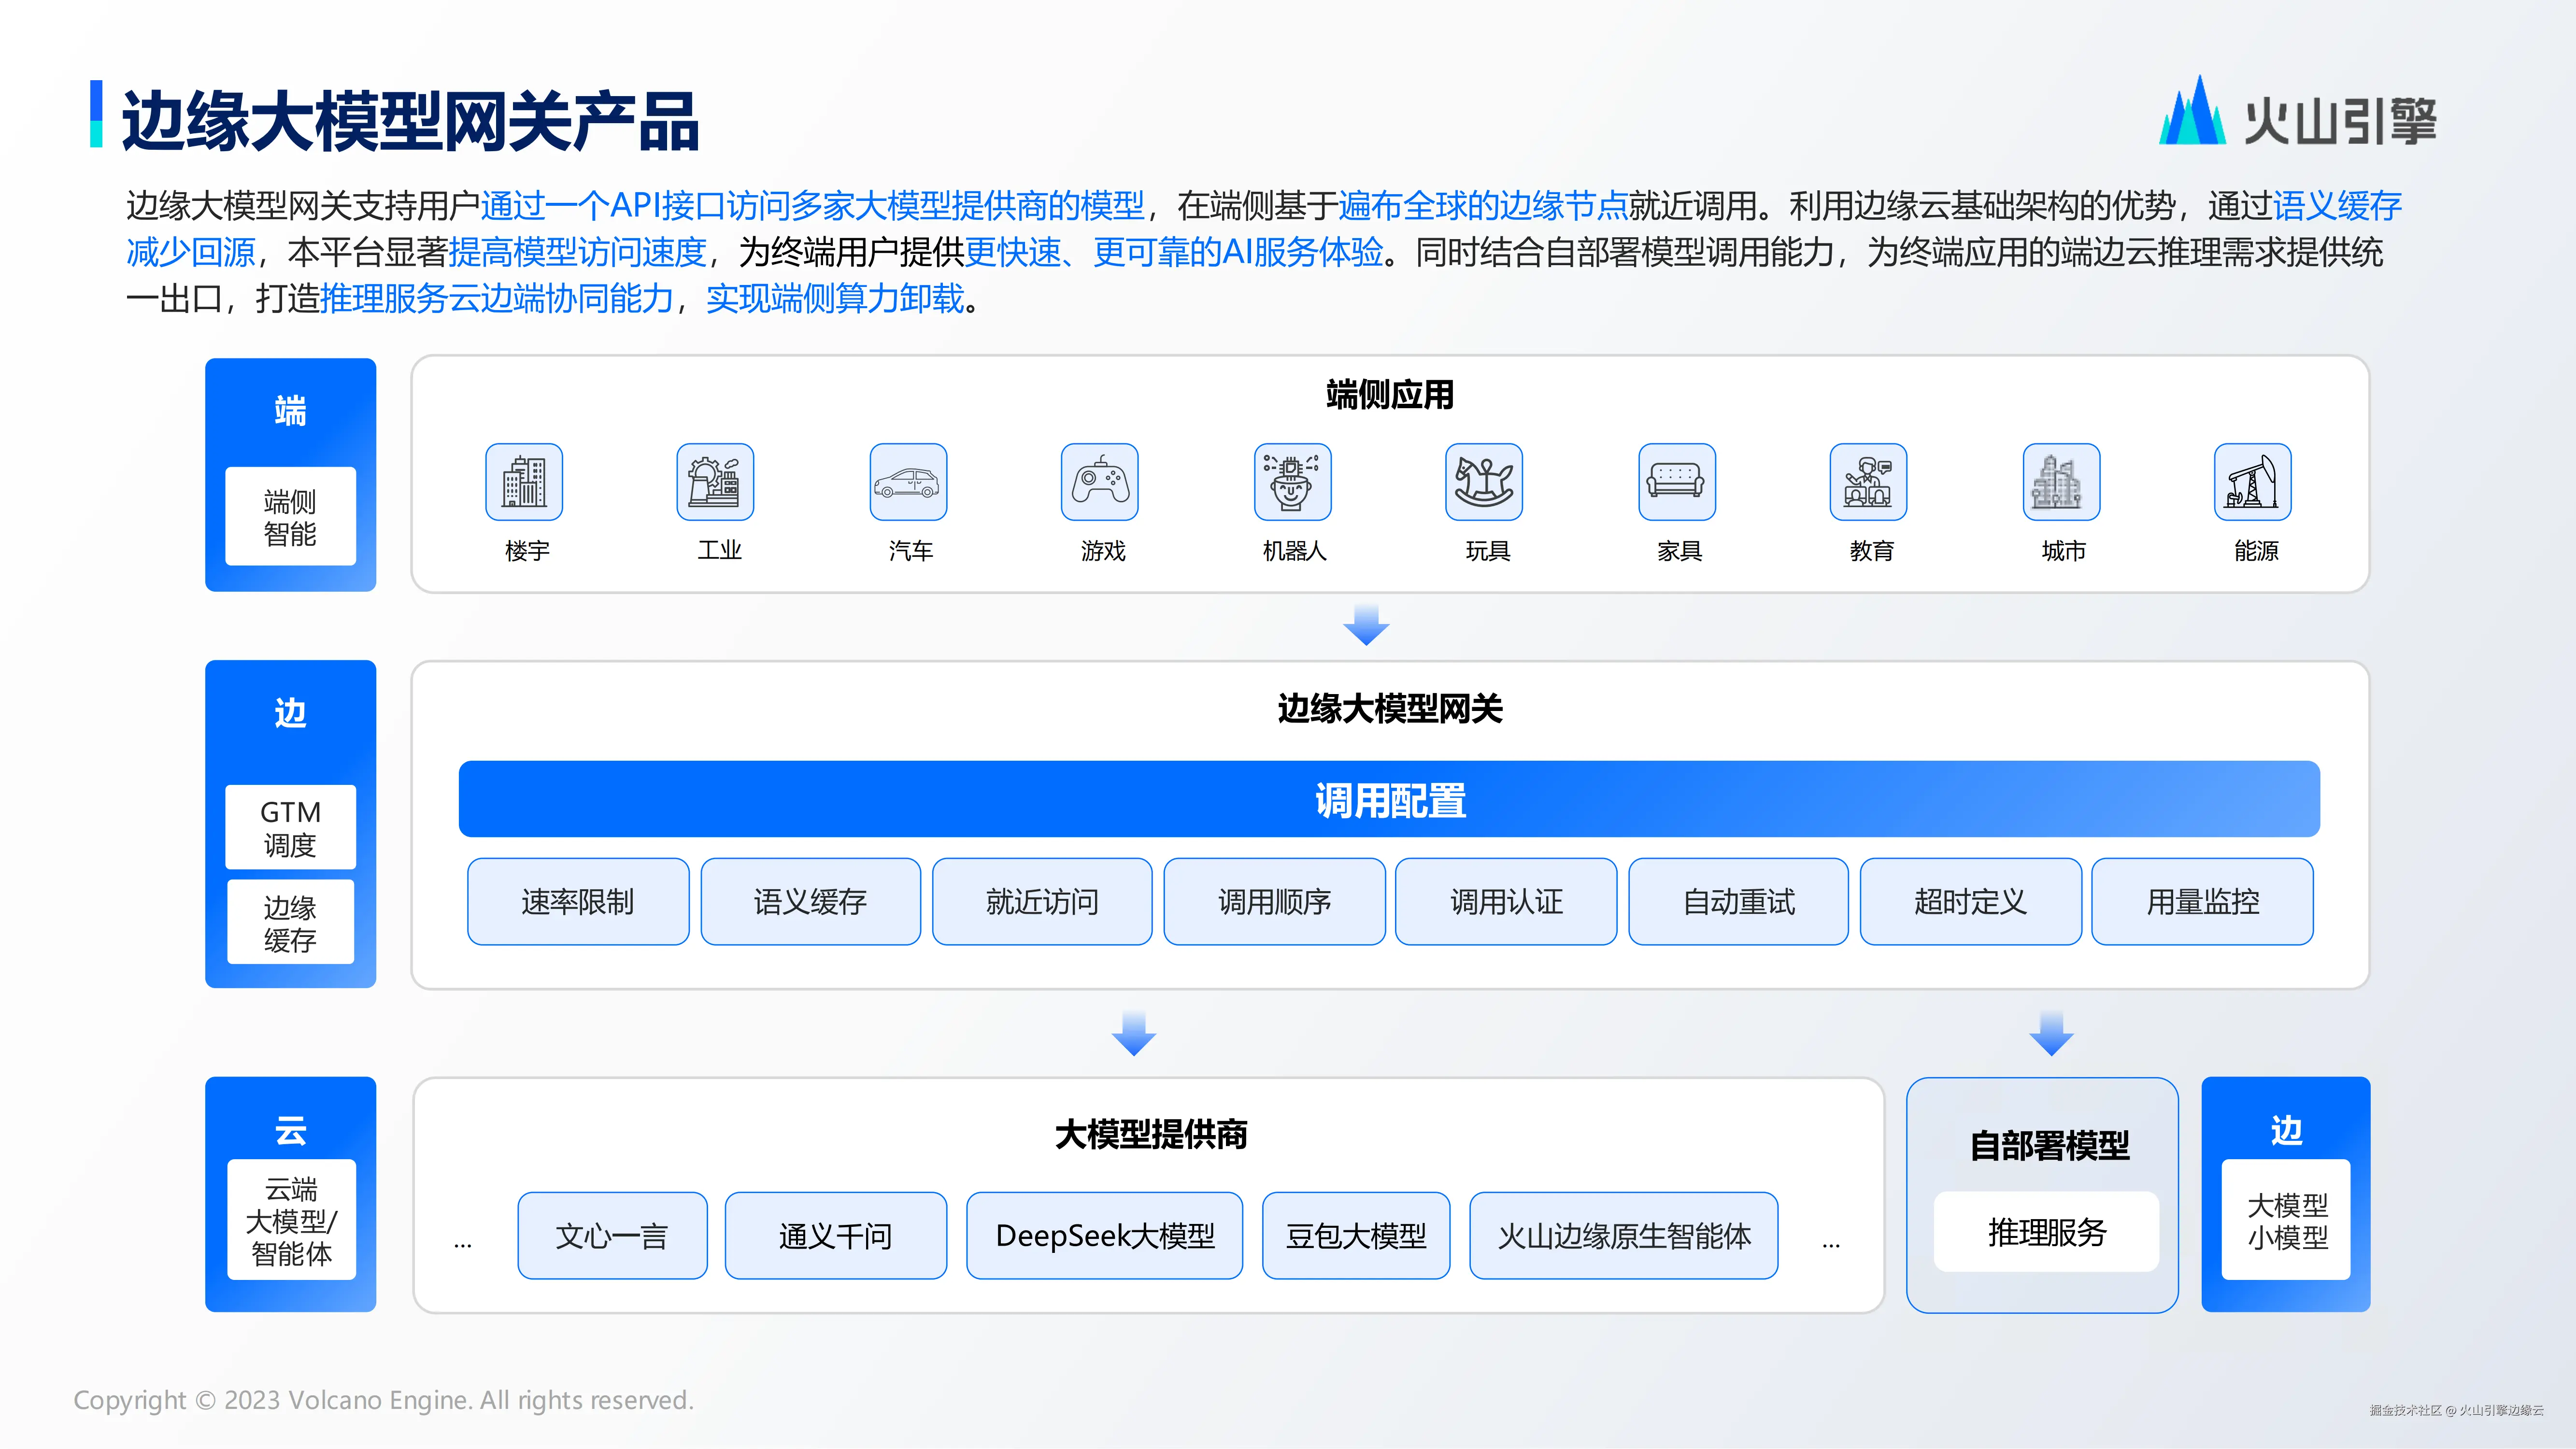Select the car (汽车) icon

click(x=908, y=482)
